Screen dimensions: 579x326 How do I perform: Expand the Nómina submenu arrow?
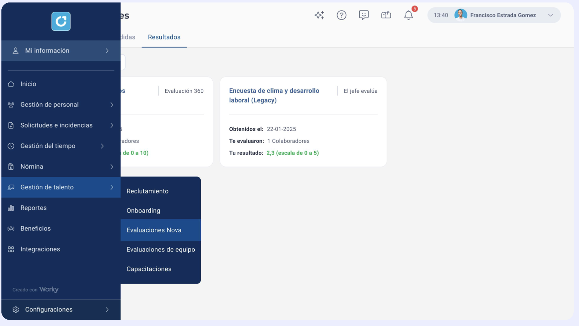click(112, 167)
